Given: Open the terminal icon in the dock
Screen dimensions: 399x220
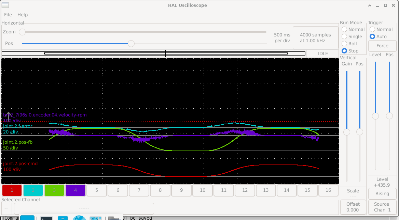Looking at the screenshot, I should tap(46, 218).
